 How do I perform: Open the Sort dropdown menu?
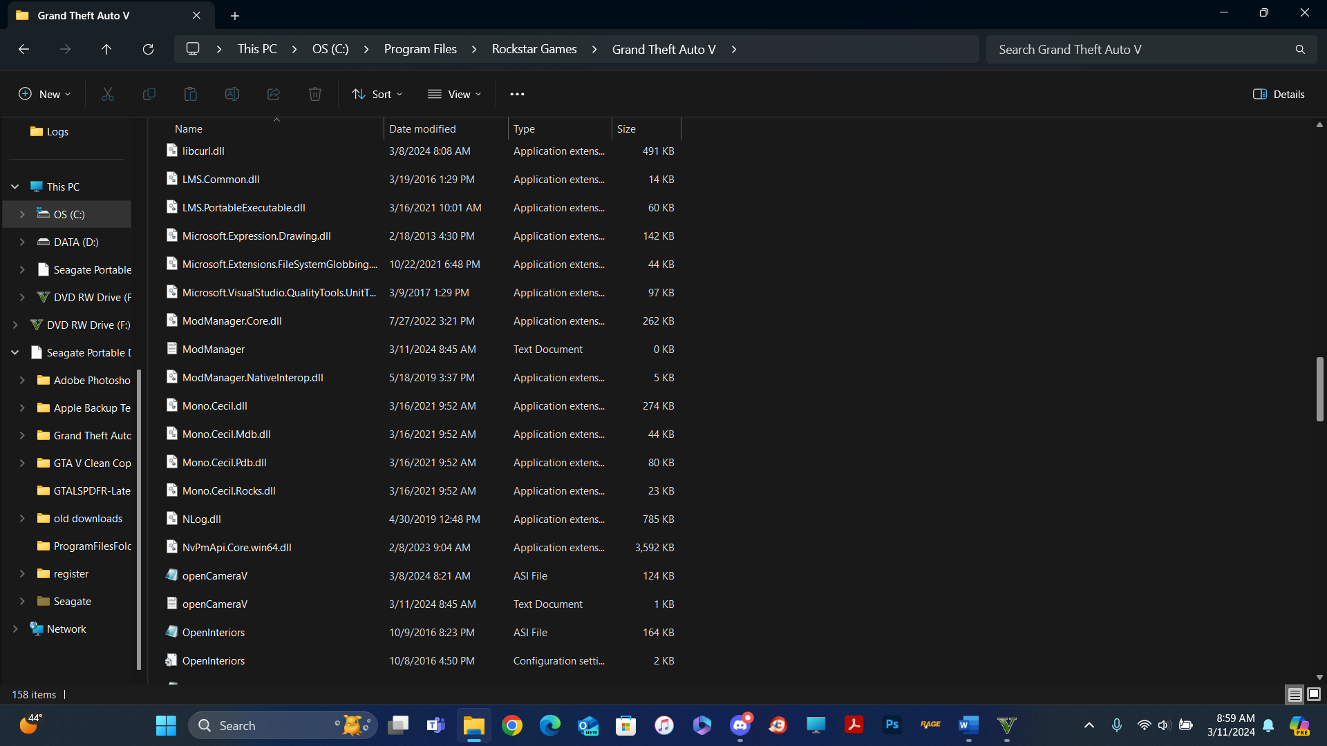click(x=377, y=94)
